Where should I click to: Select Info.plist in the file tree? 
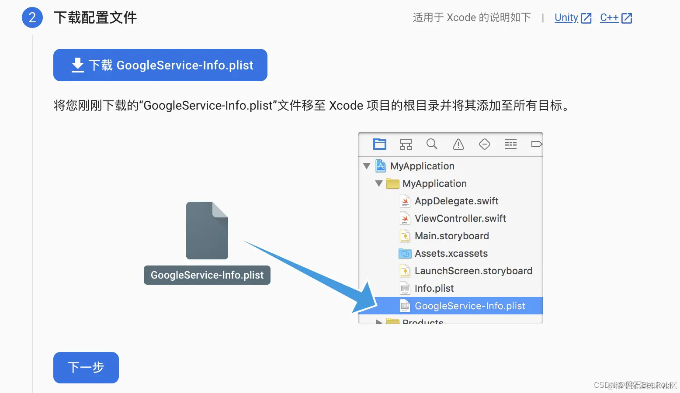(451, 288)
